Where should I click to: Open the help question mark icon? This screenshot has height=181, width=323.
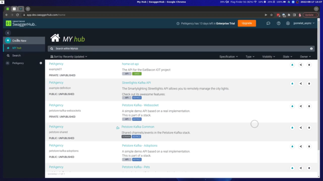[x=278, y=23]
